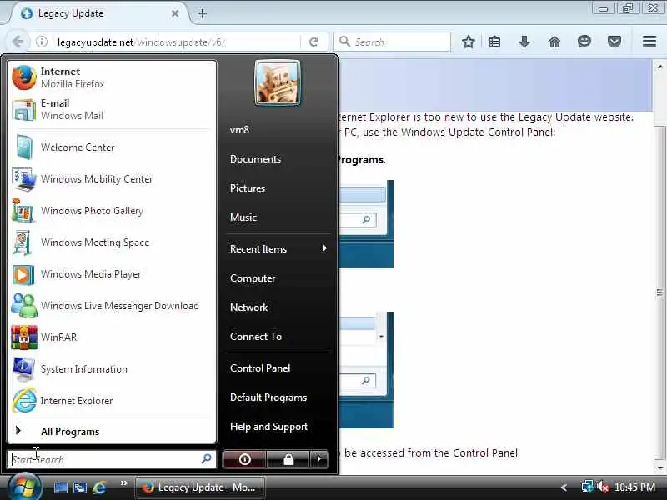Launch Windows Mail from the E-mail entry
This screenshot has width=667, height=500.
(112, 110)
